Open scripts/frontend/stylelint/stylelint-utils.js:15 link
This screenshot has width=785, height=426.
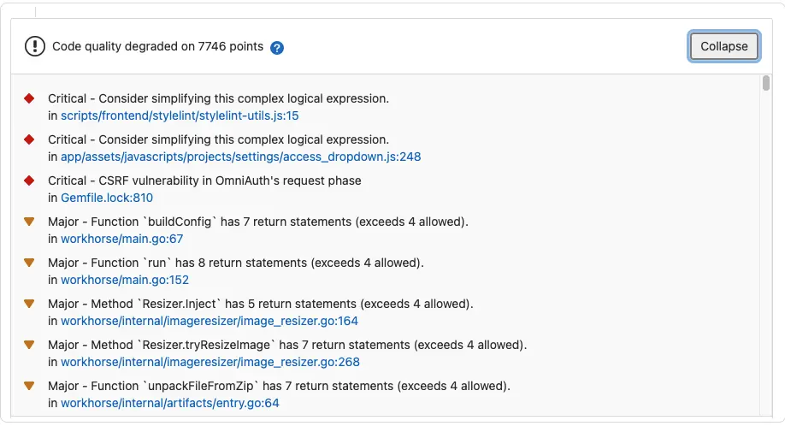[x=180, y=115]
